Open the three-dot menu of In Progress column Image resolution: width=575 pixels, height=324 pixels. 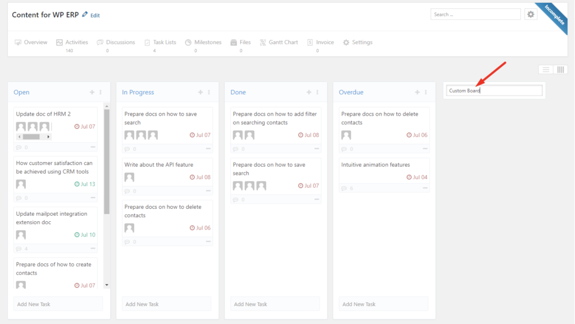tap(209, 92)
